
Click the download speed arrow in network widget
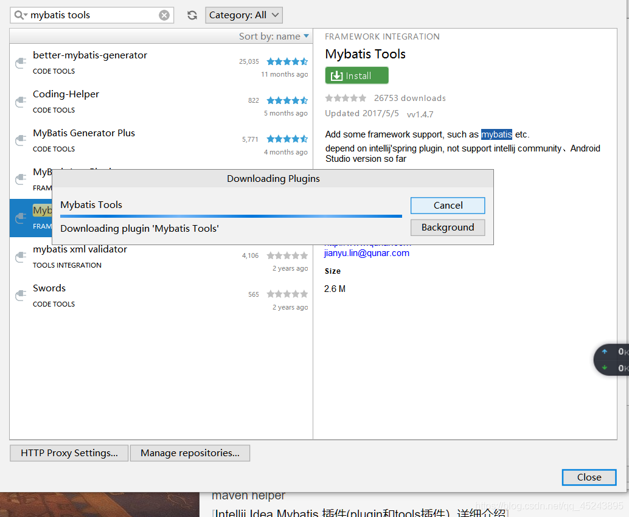tap(605, 368)
